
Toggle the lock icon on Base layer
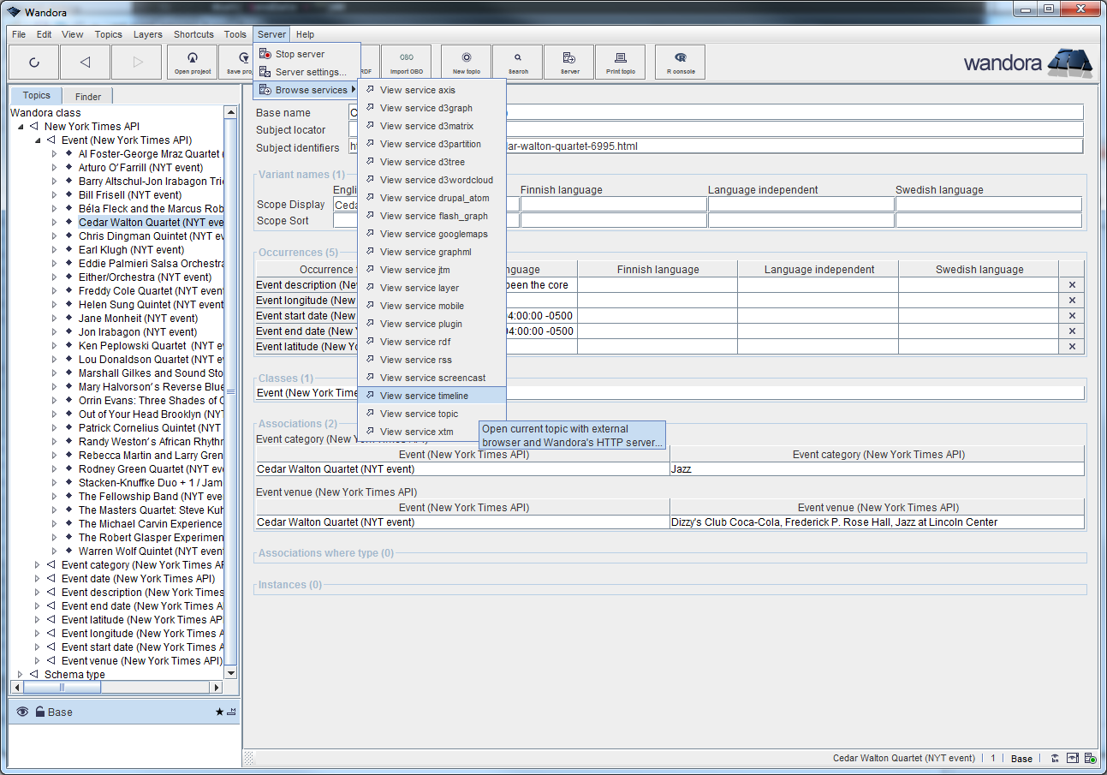[40, 712]
